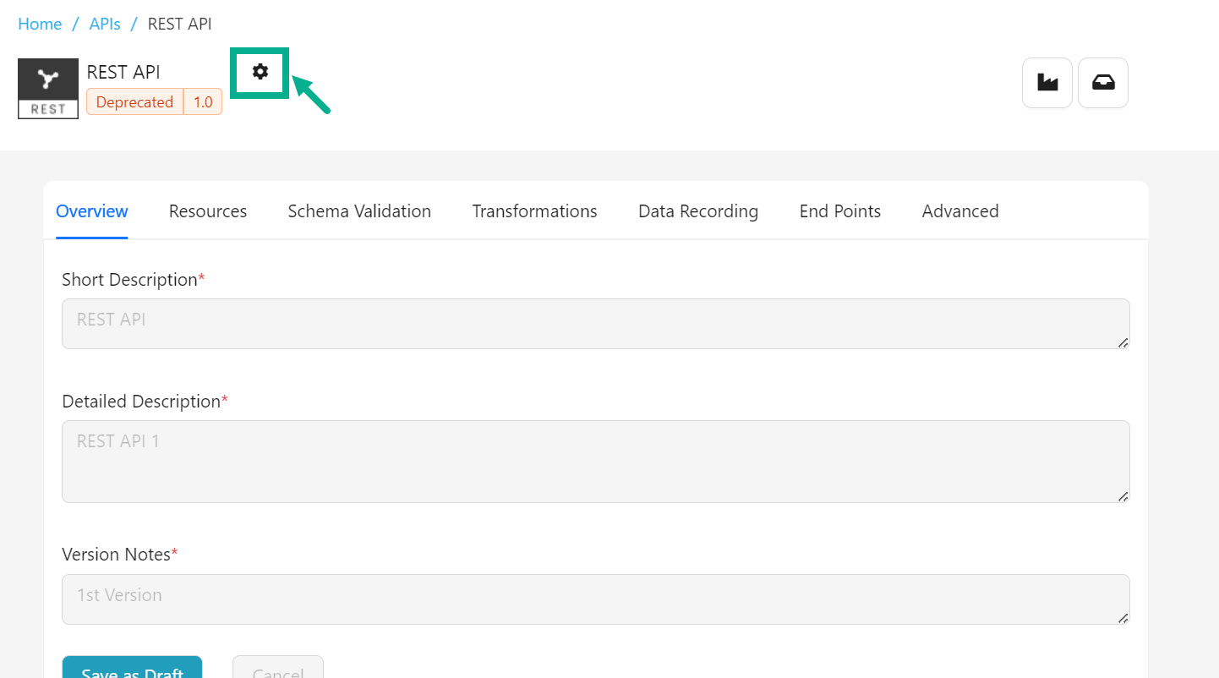Select the Overview tab
The height and width of the screenshot is (678, 1219).
92,211
